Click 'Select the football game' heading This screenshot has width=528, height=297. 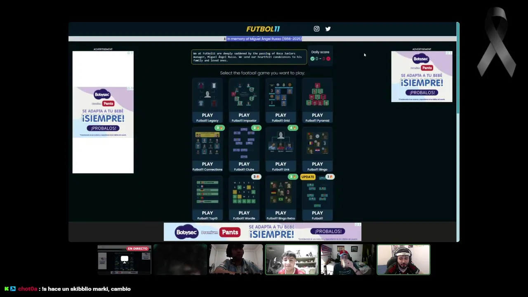[x=262, y=73]
